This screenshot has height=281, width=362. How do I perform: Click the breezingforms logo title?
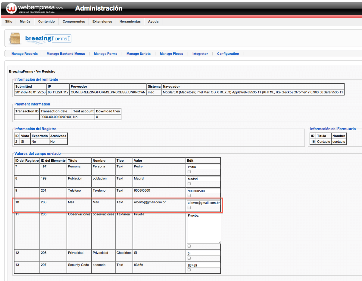point(48,38)
